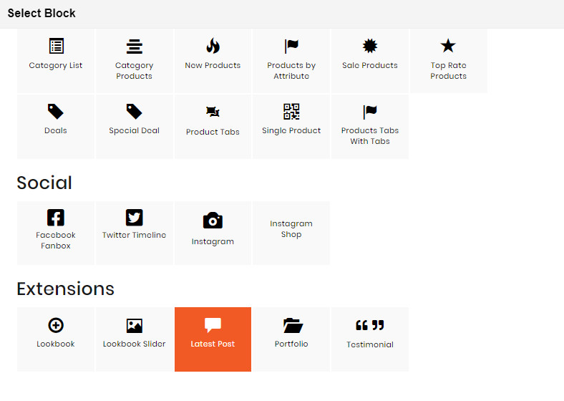This screenshot has width=564, height=401.
Task: Pick the Deals tag icon
Action: pyautogui.click(x=55, y=111)
